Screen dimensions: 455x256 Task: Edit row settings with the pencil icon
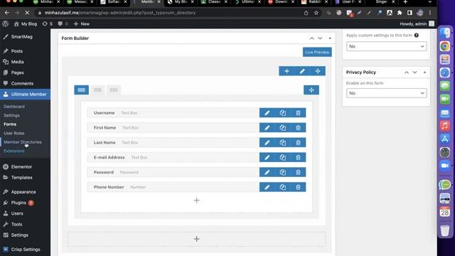[x=302, y=71]
